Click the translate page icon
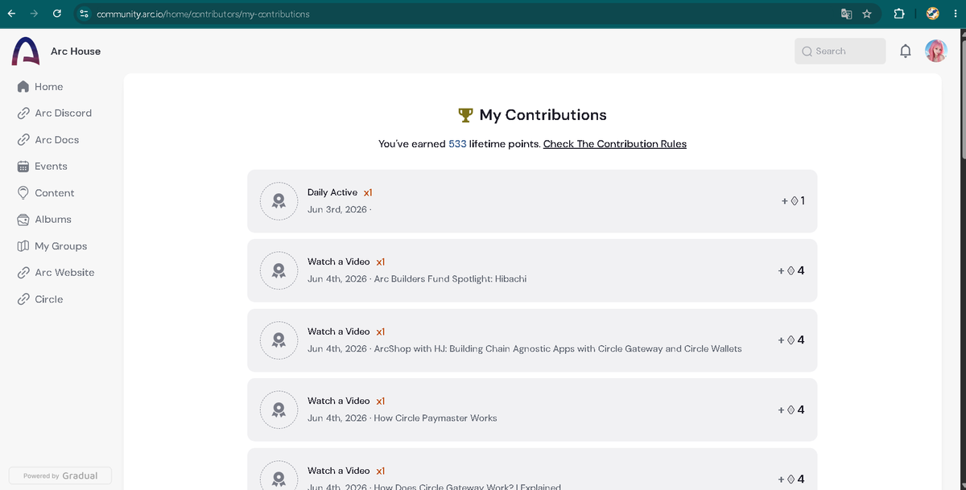 tap(846, 14)
